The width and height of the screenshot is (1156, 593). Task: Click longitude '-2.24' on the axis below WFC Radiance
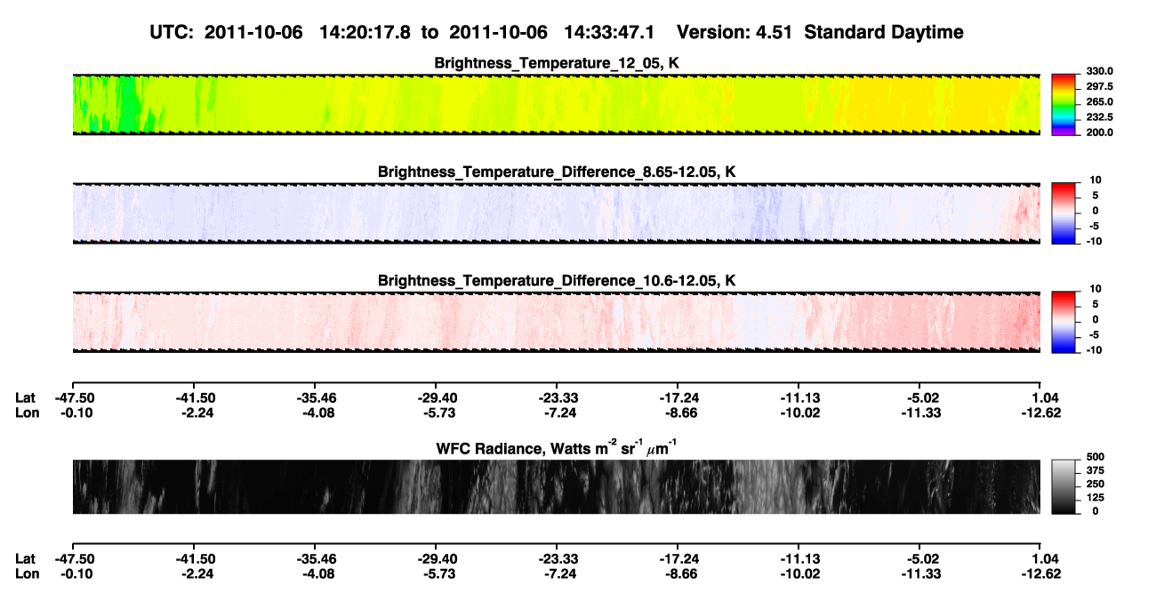(197, 573)
